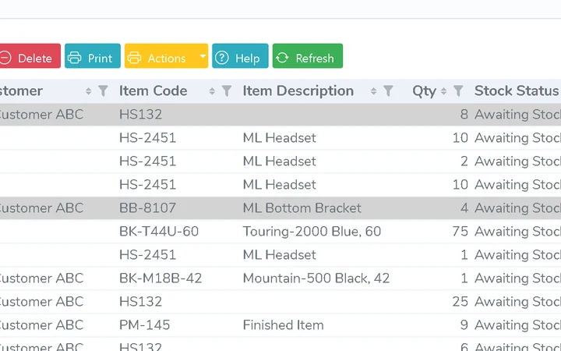Select the quantity 75 cell

[x=460, y=232]
